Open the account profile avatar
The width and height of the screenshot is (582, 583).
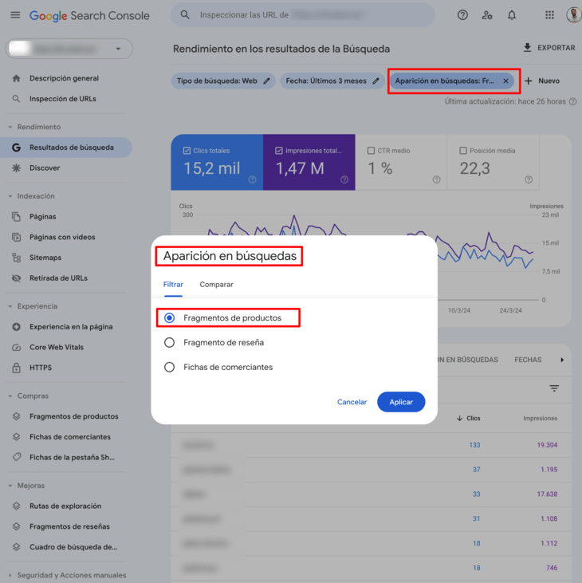(574, 15)
